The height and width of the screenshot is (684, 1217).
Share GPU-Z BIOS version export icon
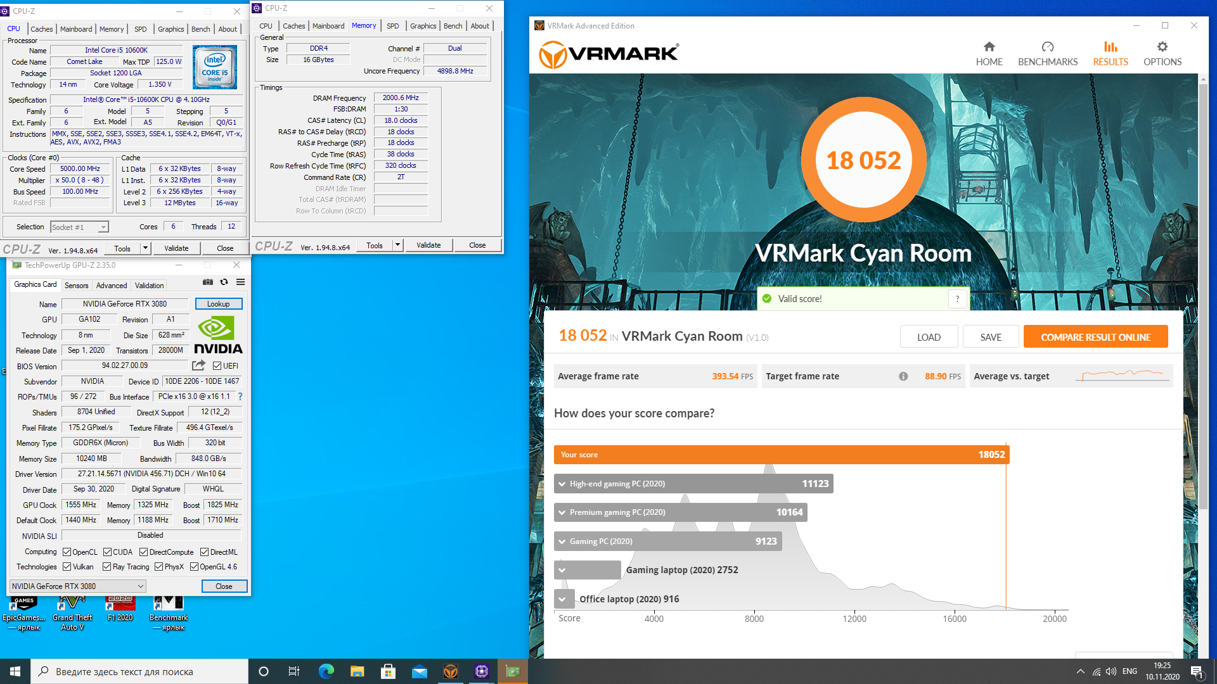(198, 365)
